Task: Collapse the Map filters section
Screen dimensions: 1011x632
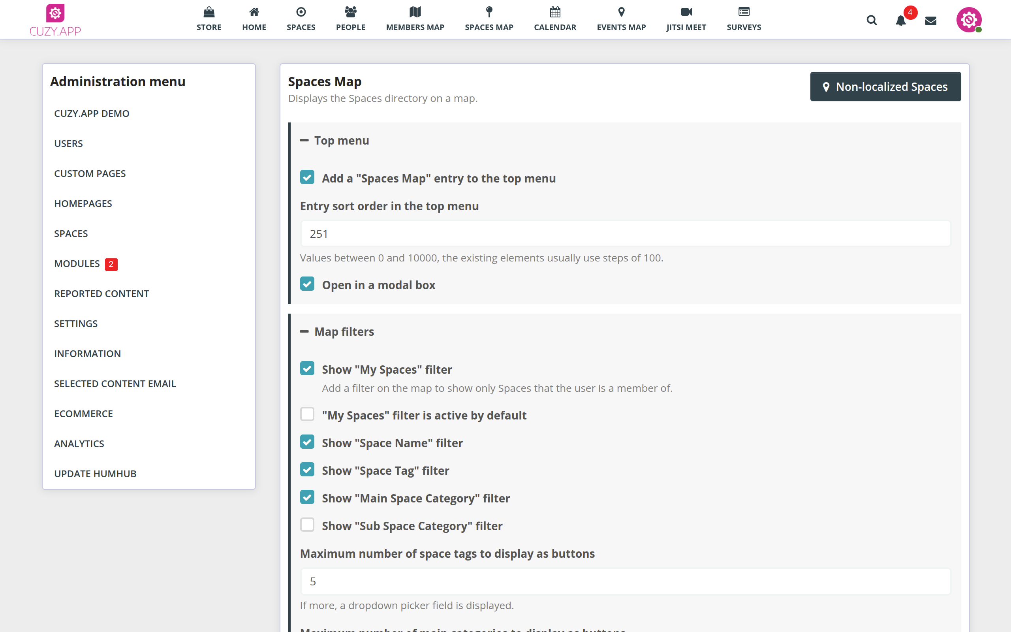Action: (x=304, y=331)
